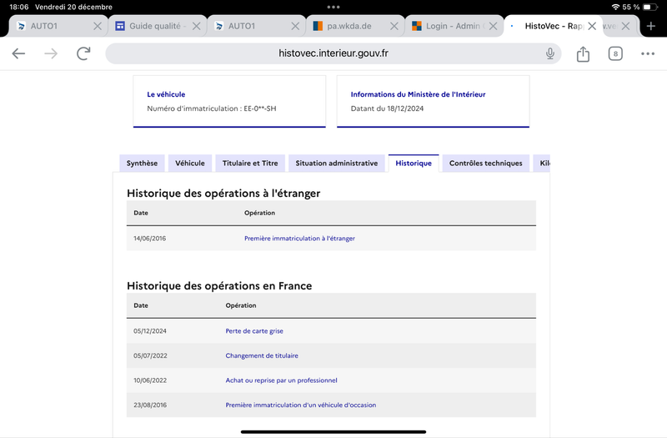Click Première immatriculation d'un véhicule d'occasion

301,405
